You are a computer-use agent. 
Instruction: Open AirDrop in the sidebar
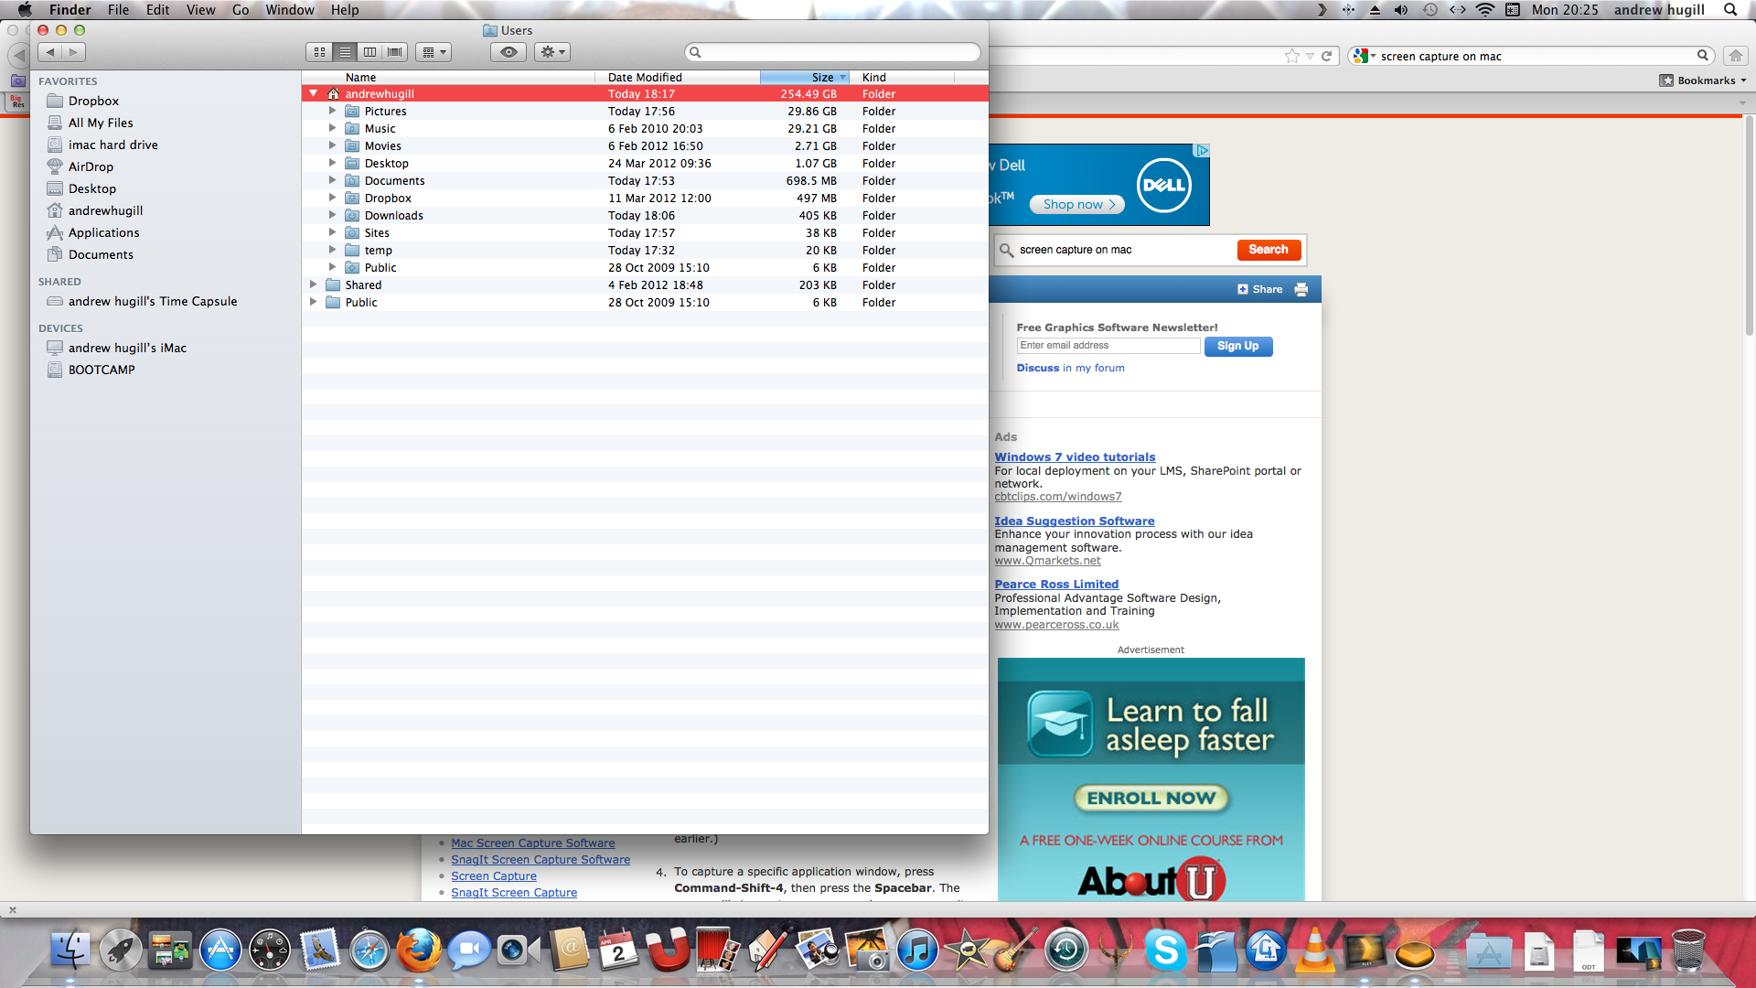pos(91,166)
